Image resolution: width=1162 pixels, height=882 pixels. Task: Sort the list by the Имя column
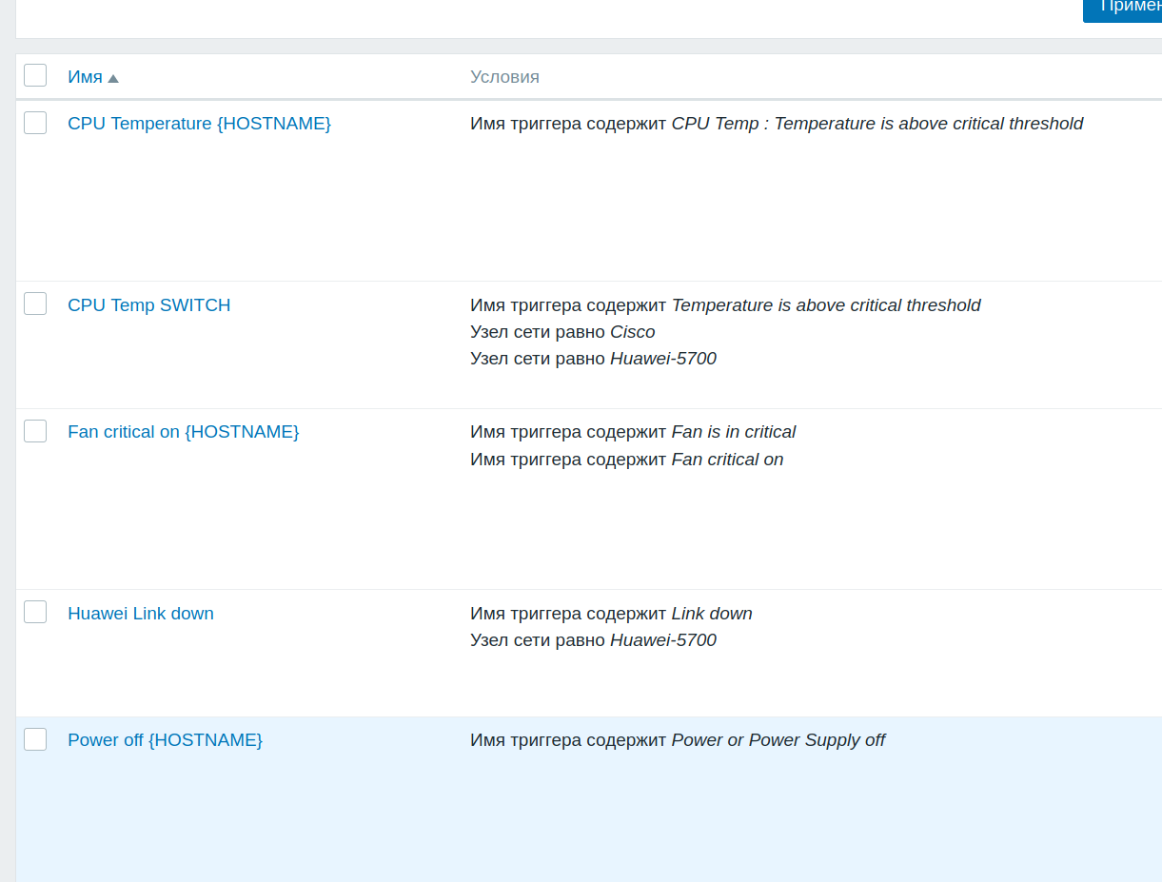(x=85, y=77)
